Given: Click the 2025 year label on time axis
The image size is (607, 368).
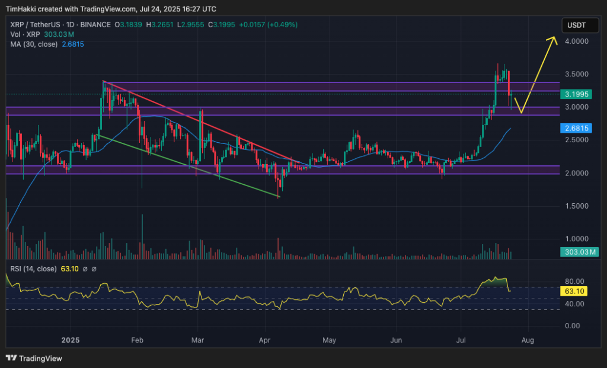Looking at the screenshot, I should (70, 341).
